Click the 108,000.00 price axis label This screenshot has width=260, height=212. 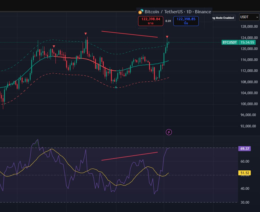249,82
